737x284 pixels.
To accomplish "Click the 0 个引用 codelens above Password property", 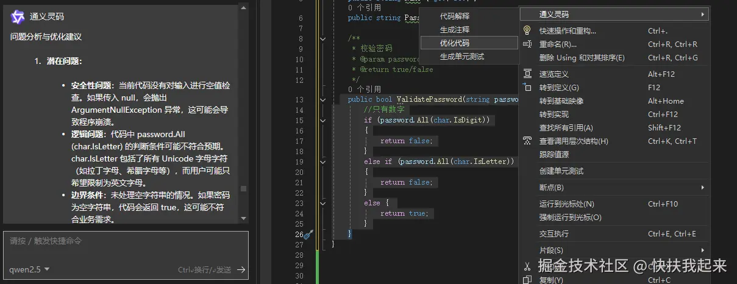I will 364,9.
